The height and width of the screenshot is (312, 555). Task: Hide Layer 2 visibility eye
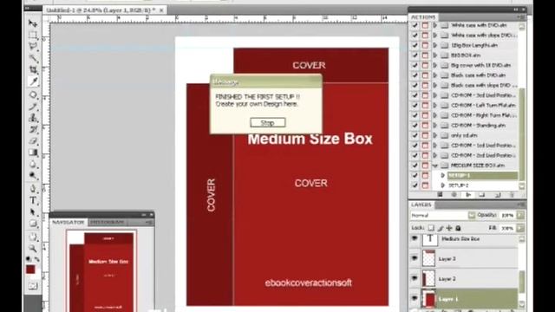(415, 278)
